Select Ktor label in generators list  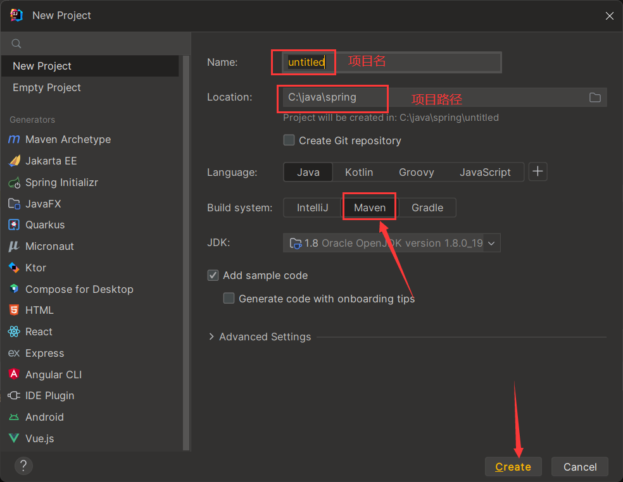coord(35,268)
